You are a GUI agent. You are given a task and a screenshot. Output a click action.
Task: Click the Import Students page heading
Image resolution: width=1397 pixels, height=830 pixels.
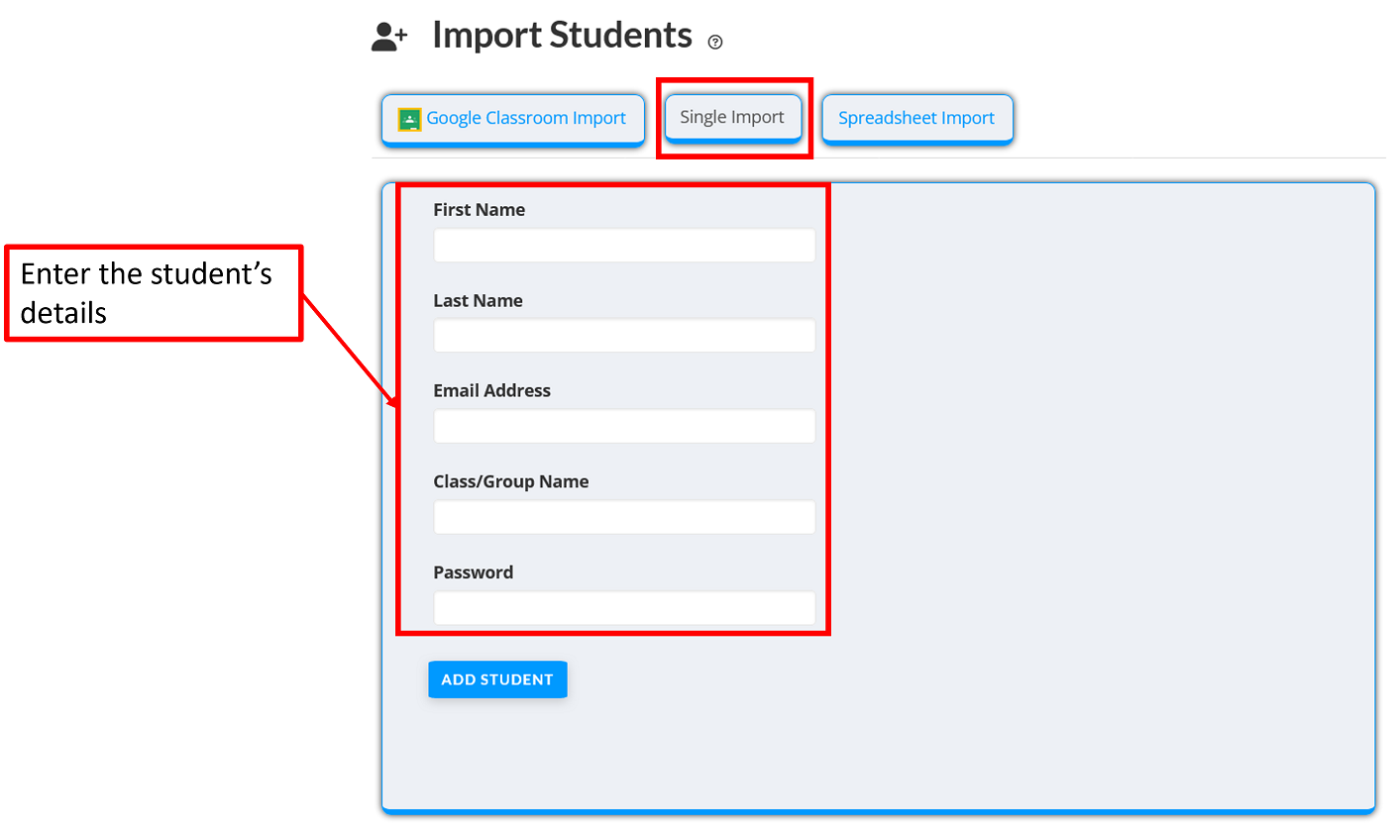562,36
